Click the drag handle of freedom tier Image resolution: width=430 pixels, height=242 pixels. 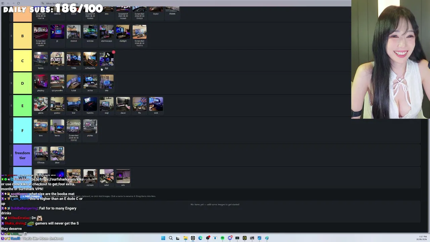(x=11, y=156)
